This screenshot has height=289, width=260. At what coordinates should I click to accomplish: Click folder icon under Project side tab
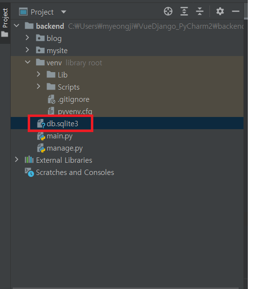tap(4, 34)
